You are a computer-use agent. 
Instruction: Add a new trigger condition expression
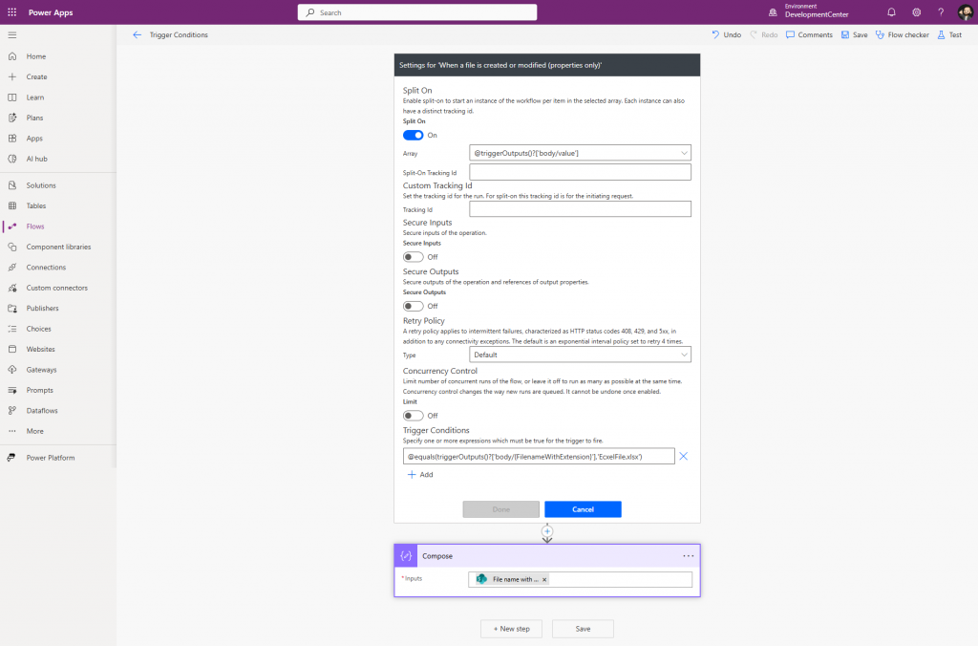420,474
